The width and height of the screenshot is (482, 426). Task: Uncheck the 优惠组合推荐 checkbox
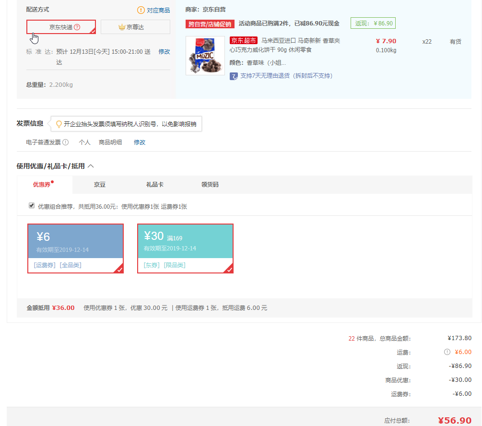click(32, 205)
